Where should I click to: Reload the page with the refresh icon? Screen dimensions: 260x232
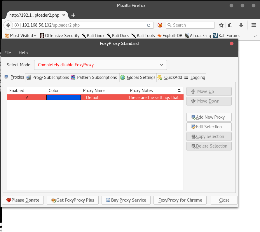click(x=149, y=25)
